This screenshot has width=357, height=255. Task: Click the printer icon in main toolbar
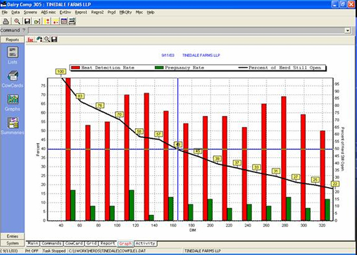click(6, 21)
